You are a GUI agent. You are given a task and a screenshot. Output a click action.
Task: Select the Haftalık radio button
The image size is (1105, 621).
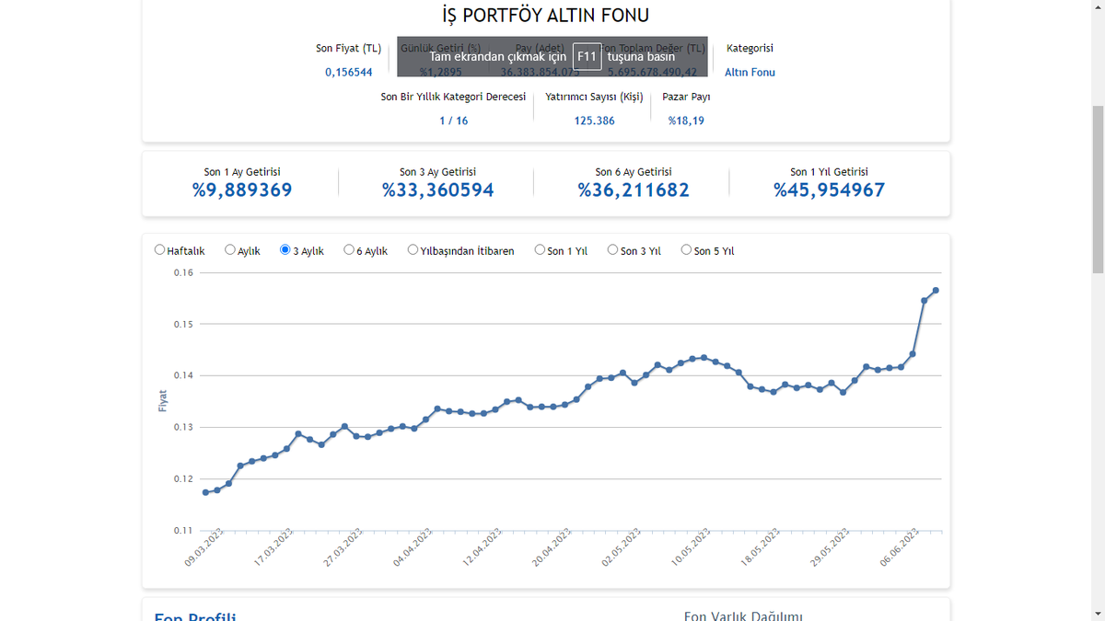point(160,249)
